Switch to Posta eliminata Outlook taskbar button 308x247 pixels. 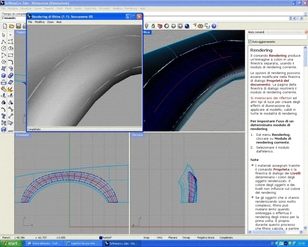coord(44,244)
